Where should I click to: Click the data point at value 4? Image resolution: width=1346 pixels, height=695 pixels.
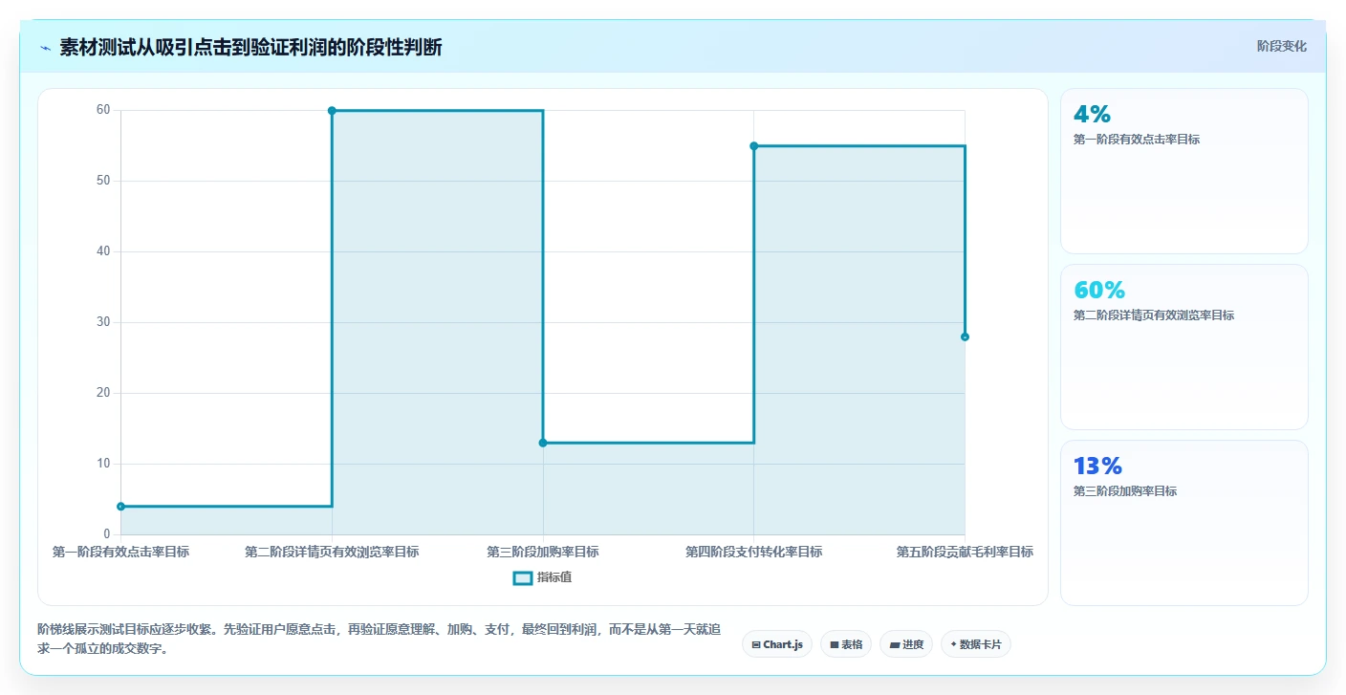(120, 507)
